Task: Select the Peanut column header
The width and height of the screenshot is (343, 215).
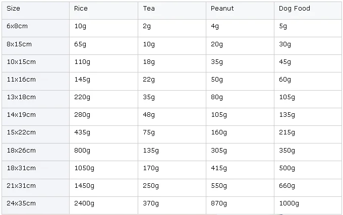Action: [222, 9]
